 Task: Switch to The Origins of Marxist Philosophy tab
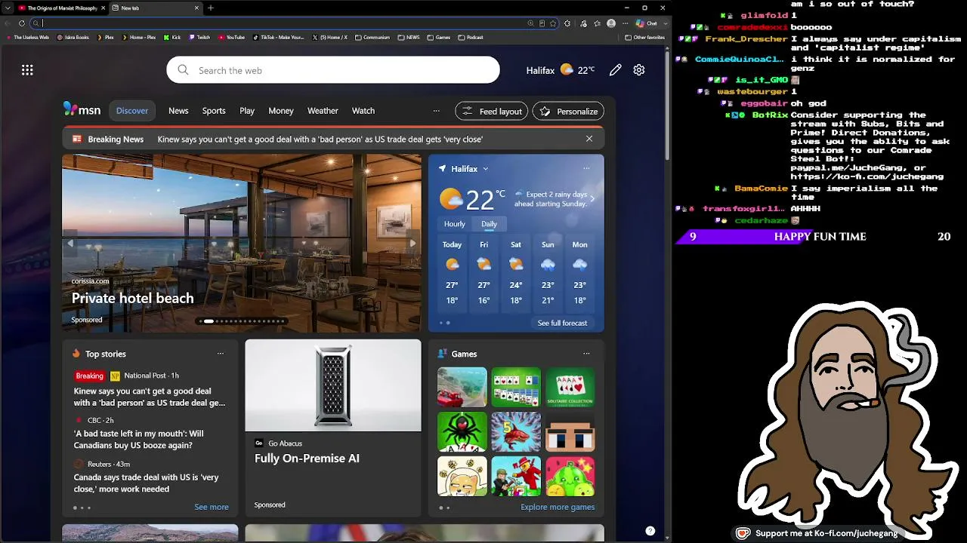[60, 8]
